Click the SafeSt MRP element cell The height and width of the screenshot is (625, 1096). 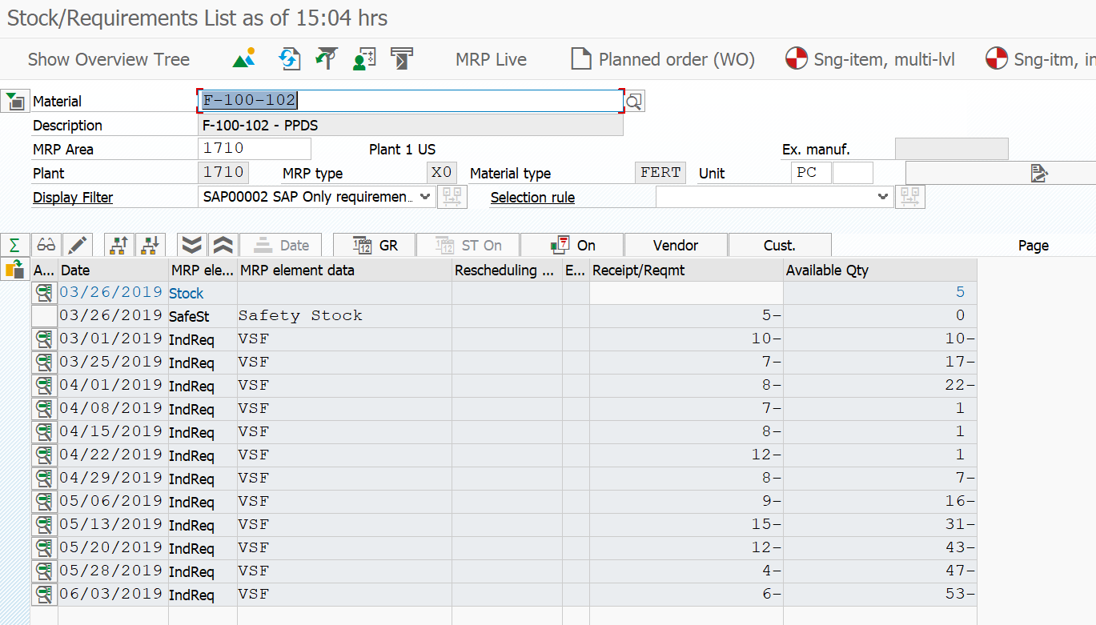(x=203, y=316)
